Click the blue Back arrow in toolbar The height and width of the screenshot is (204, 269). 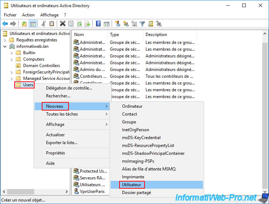pyautogui.click(x=5, y=24)
